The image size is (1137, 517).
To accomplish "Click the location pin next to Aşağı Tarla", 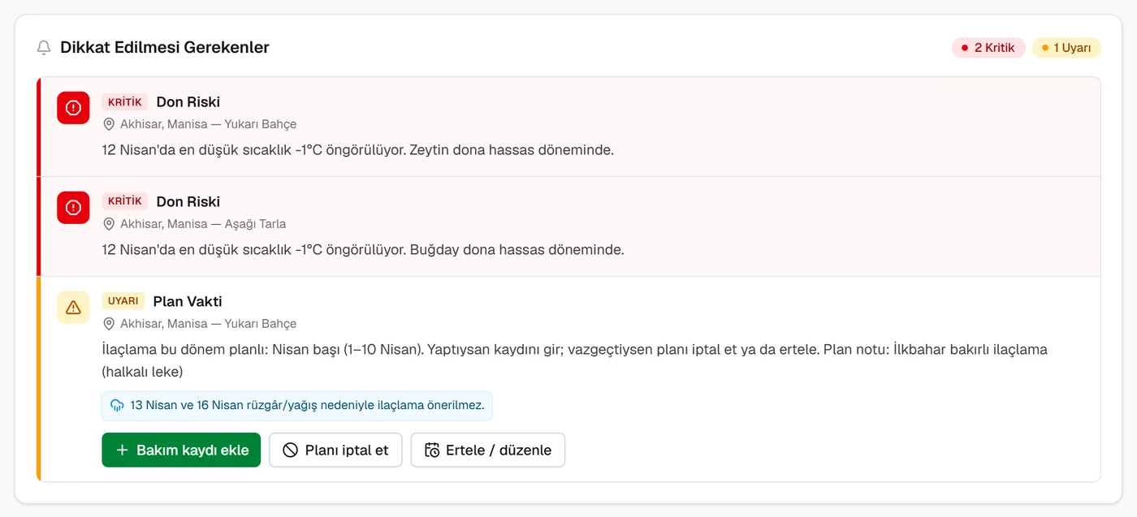I will click(x=109, y=224).
